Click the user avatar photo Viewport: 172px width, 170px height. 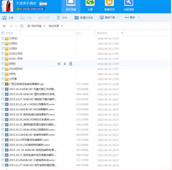(x=7, y=6)
